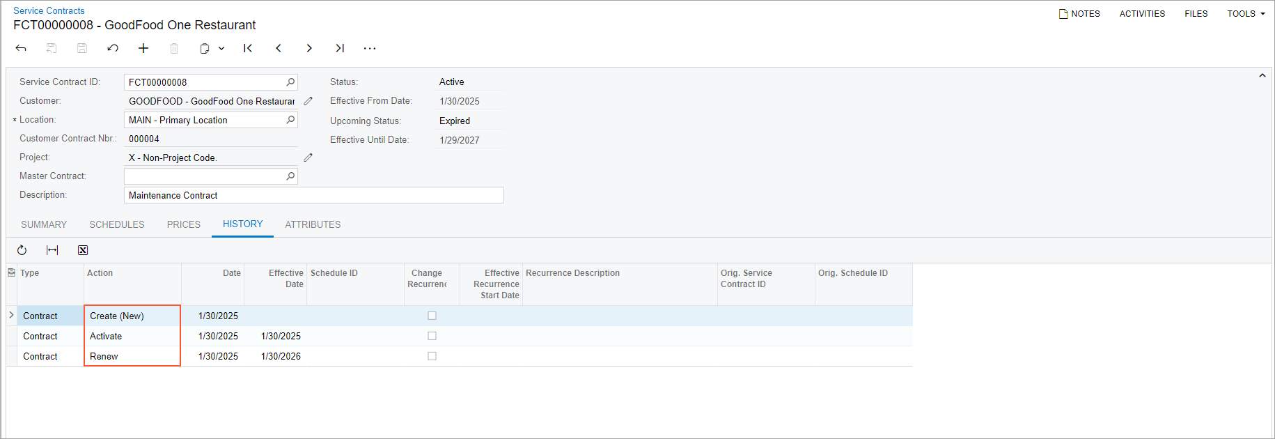This screenshot has width=1275, height=439.
Task: Go to the first record
Action: (x=248, y=48)
